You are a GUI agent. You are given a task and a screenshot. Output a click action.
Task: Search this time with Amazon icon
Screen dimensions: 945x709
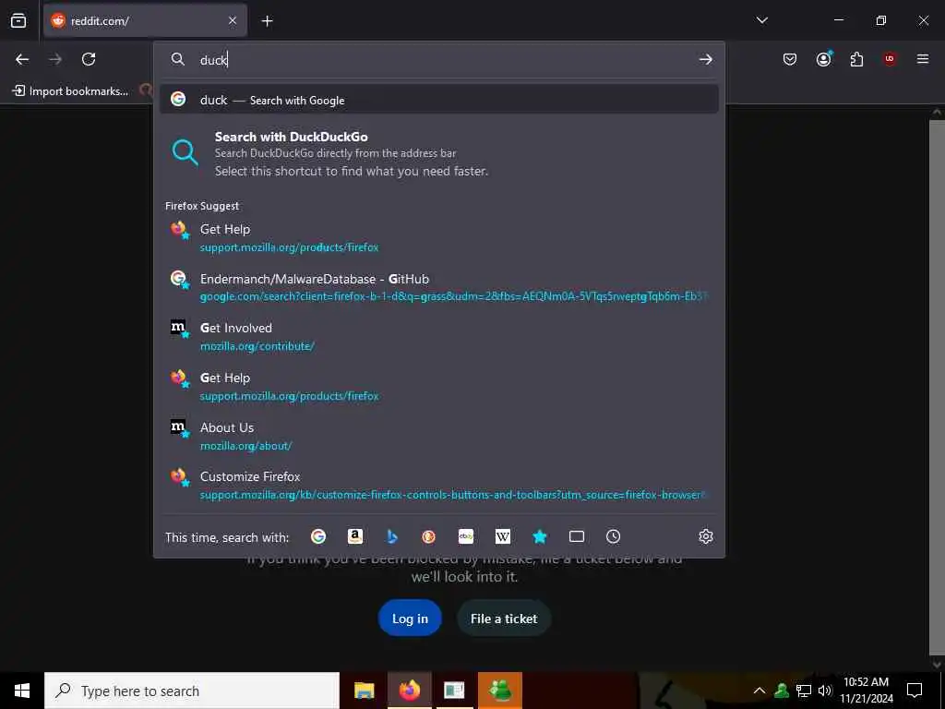[x=355, y=536]
